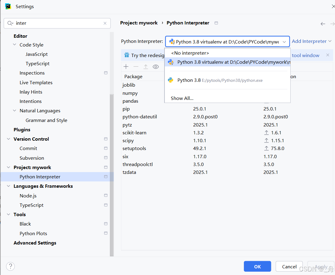
Task: Collapse the Version Control tree node
Action: 8,139
